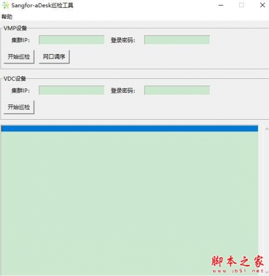Open the 帮助 menu
The height and width of the screenshot is (276, 269).
(7, 17)
